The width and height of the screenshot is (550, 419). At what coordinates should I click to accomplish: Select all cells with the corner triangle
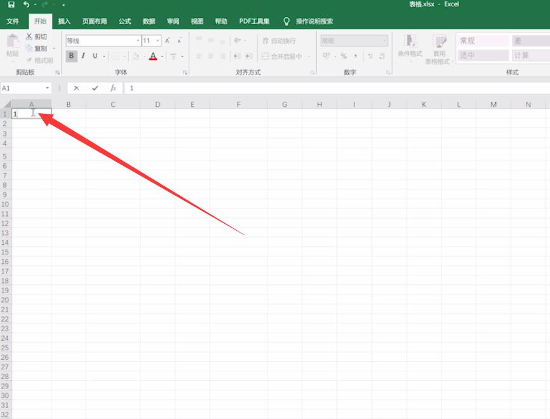(6, 104)
